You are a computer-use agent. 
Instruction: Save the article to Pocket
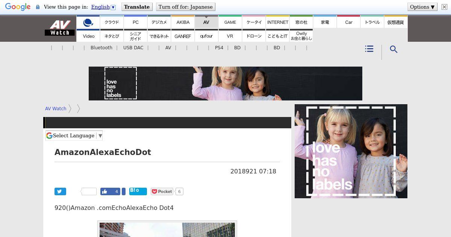(162, 191)
